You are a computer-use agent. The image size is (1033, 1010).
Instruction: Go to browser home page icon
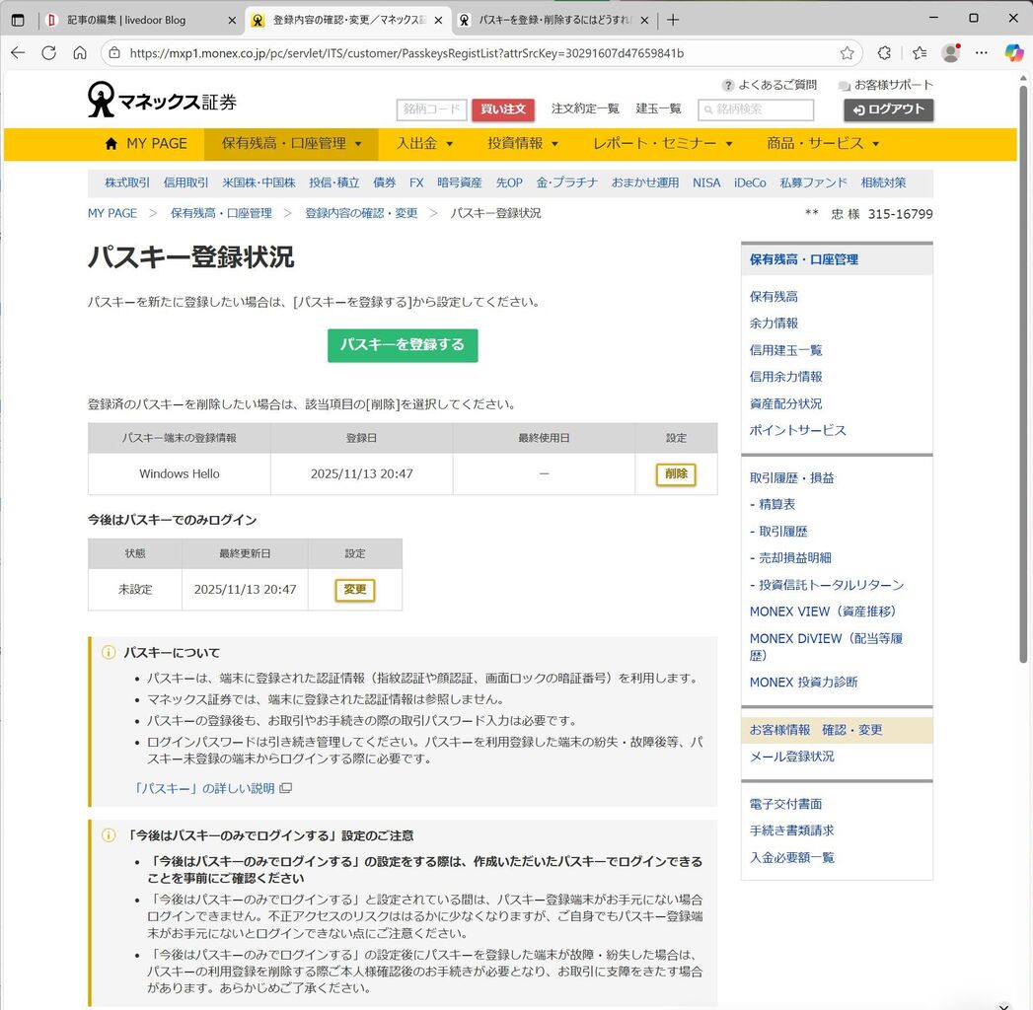[80, 53]
